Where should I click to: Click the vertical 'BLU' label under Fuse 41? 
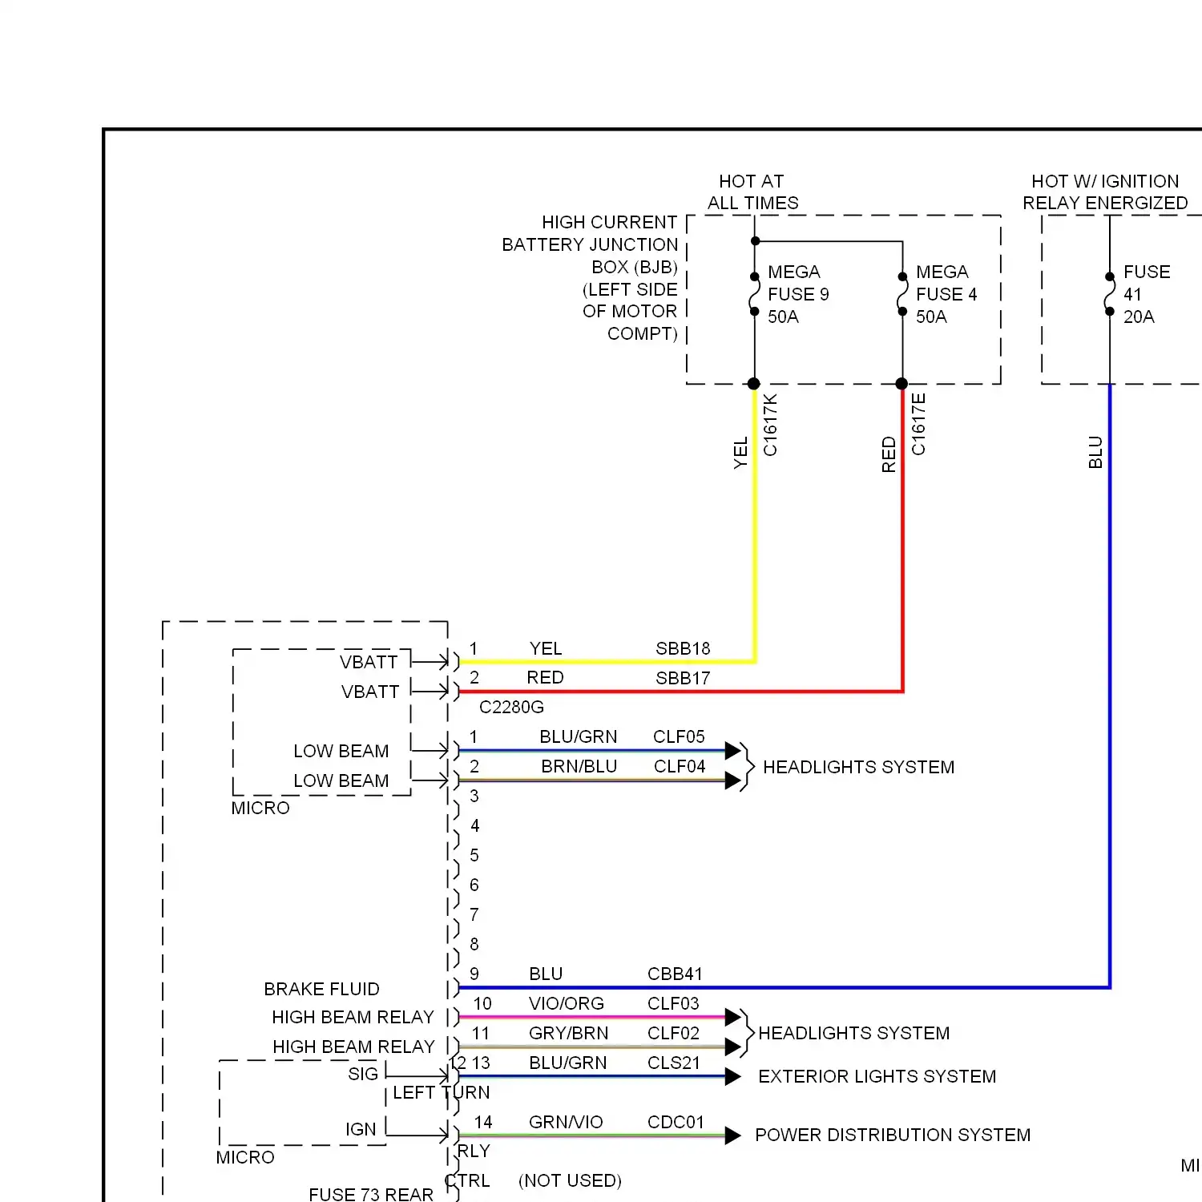pos(1095,453)
